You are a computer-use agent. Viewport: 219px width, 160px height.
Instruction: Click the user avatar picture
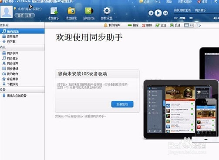click(x=7, y=12)
